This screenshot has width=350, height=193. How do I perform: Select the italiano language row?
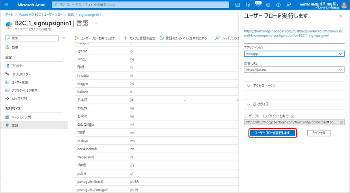click(157, 92)
